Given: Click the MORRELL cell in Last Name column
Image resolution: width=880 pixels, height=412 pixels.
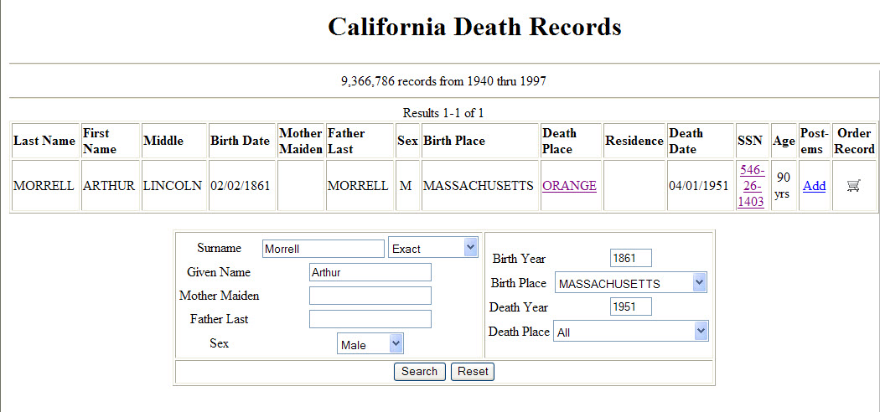Looking at the screenshot, I should tap(44, 186).
